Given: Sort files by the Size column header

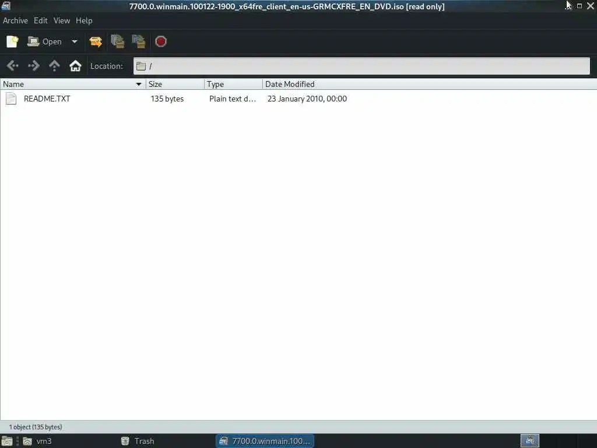Looking at the screenshot, I should pyautogui.click(x=175, y=84).
